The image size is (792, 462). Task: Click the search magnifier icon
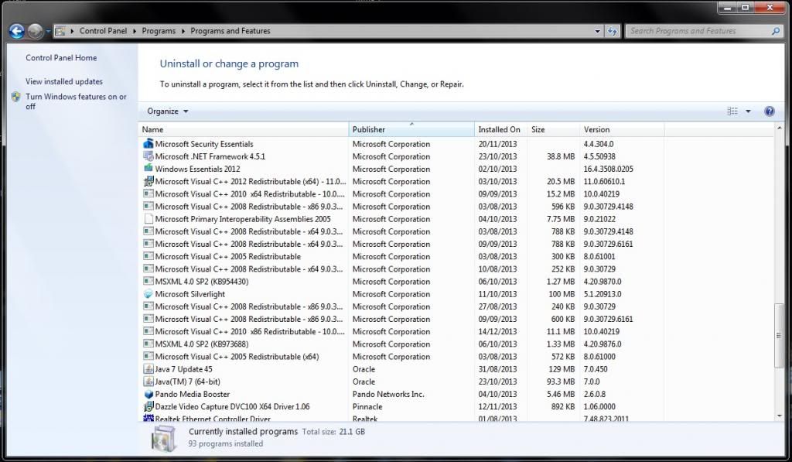tap(775, 31)
